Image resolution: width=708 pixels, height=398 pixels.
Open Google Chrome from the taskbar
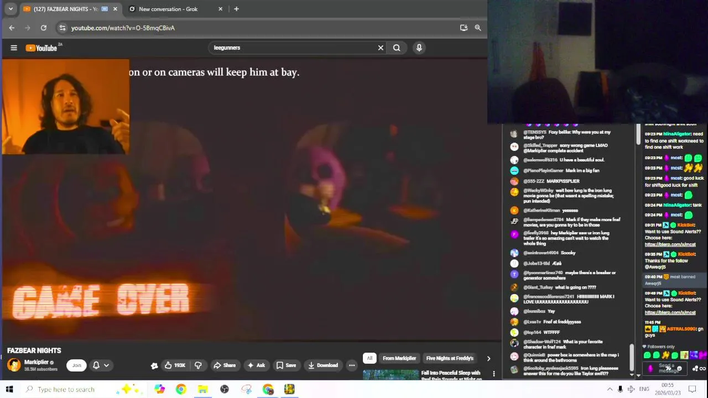coord(181,389)
